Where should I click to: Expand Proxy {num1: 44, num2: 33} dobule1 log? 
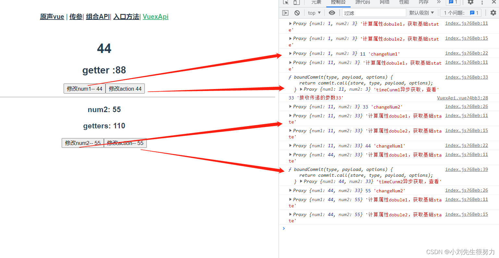click(290, 155)
